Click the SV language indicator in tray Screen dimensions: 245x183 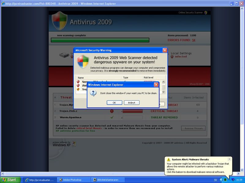pos(216,180)
